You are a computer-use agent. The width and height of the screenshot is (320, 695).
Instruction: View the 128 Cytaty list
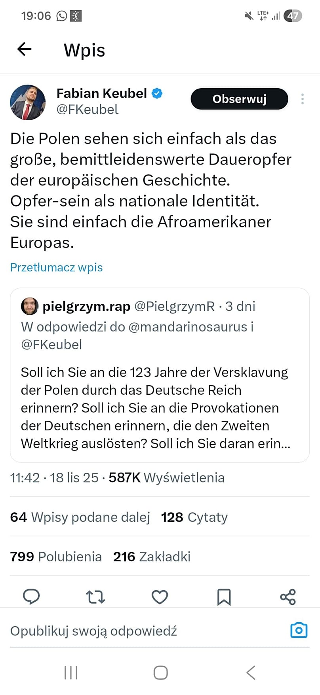pyautogui.click(x=194, y=517)
